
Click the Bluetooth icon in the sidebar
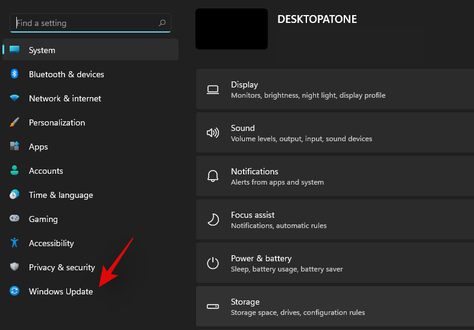14,74
